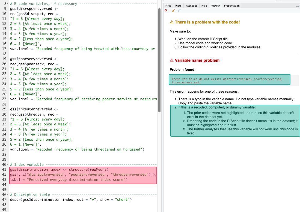Switch to the Presentation tab
Screen dimensions: 300x212
[232, 6]
